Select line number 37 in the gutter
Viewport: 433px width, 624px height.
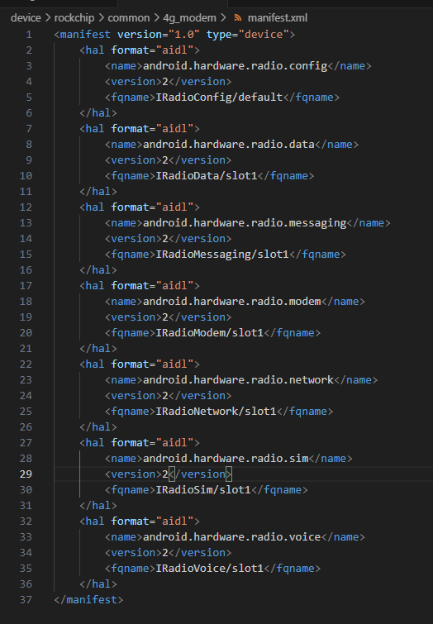pos(26,600)
